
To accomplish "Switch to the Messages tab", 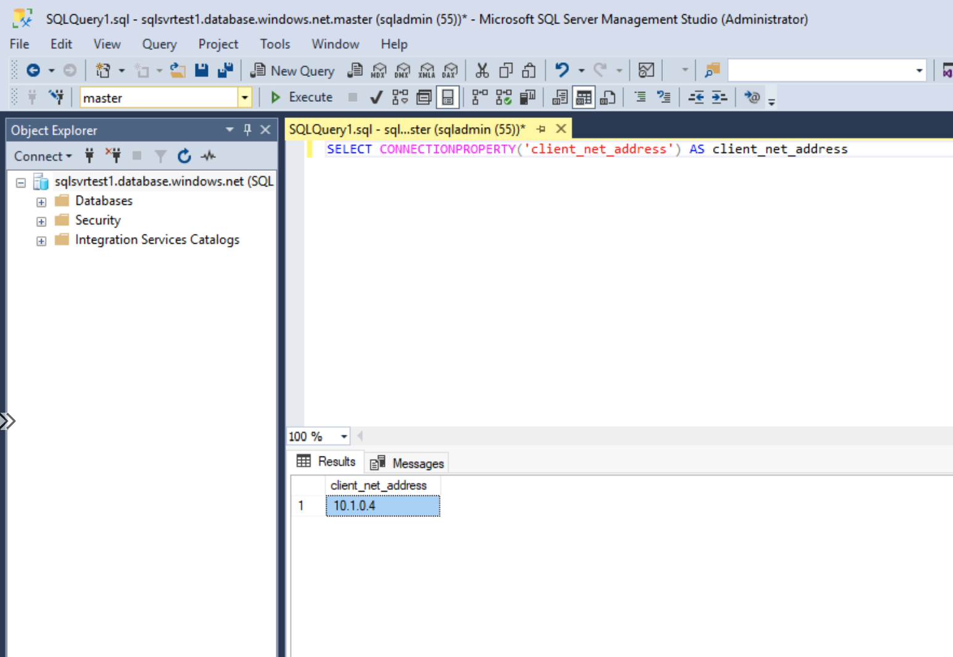I will pos(407,463).
